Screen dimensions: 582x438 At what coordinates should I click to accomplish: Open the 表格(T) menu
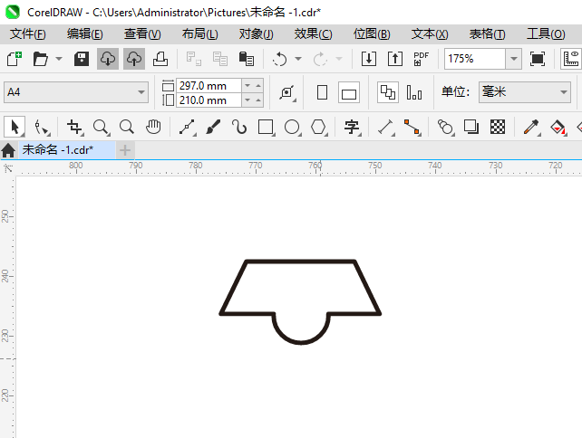[x=488, y=34]
